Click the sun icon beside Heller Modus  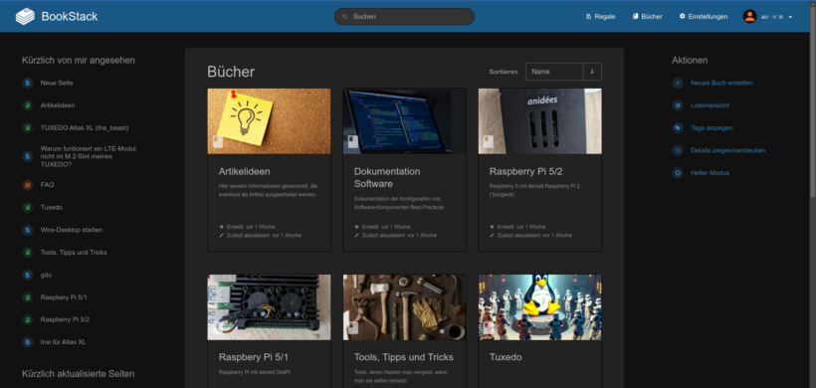(x=678, y=173)
